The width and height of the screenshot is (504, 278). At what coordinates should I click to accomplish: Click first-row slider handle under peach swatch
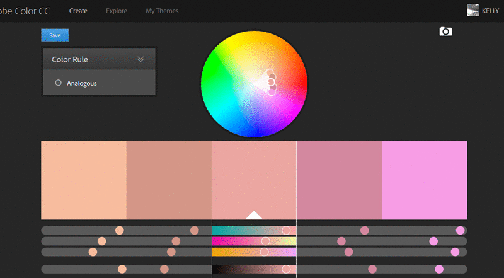120,230
